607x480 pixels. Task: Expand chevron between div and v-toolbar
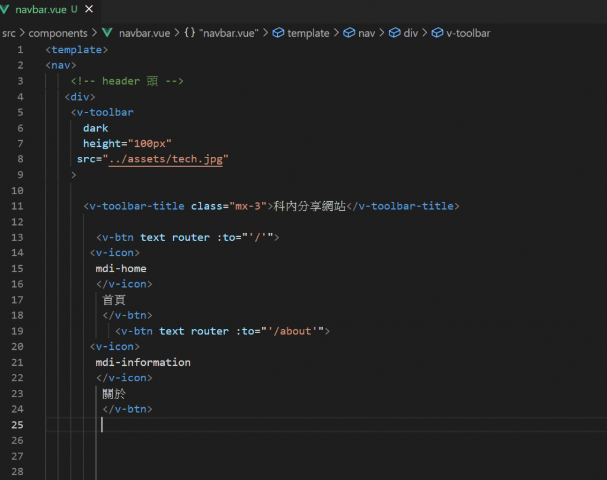(424, 33)
